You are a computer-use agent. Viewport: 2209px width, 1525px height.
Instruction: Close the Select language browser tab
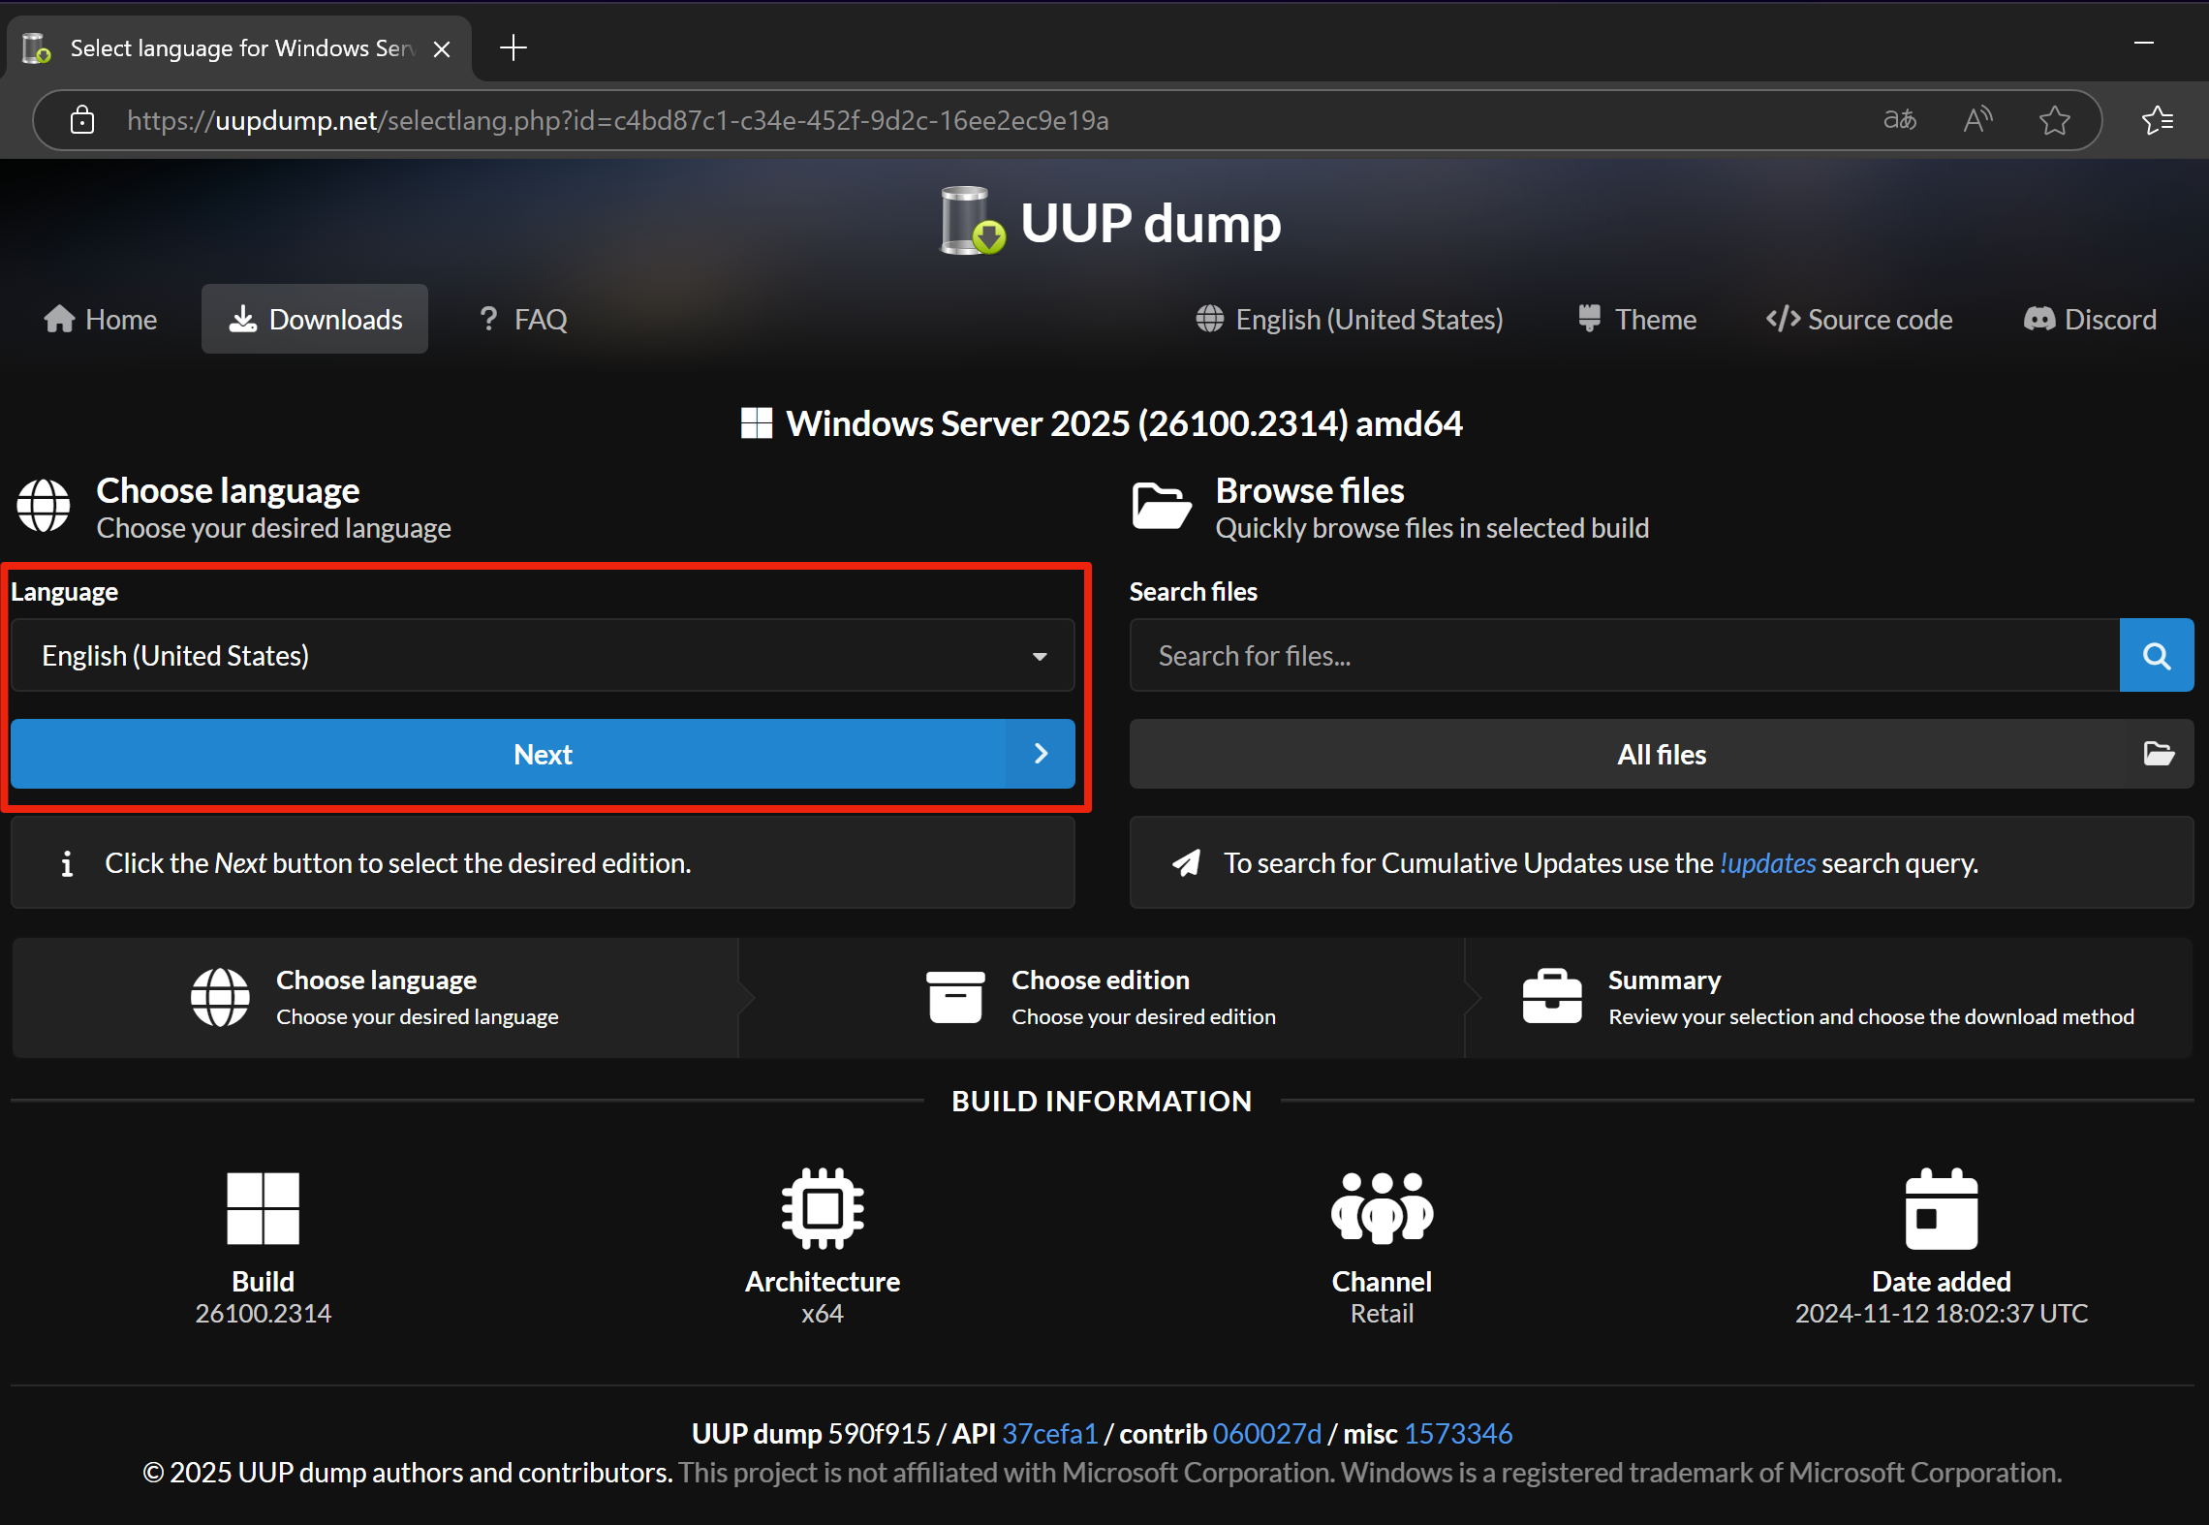442,48
